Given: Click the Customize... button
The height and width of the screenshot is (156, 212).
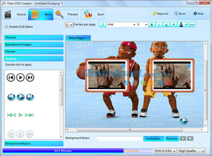Looking at the screenshot, I should pos(154,139).
